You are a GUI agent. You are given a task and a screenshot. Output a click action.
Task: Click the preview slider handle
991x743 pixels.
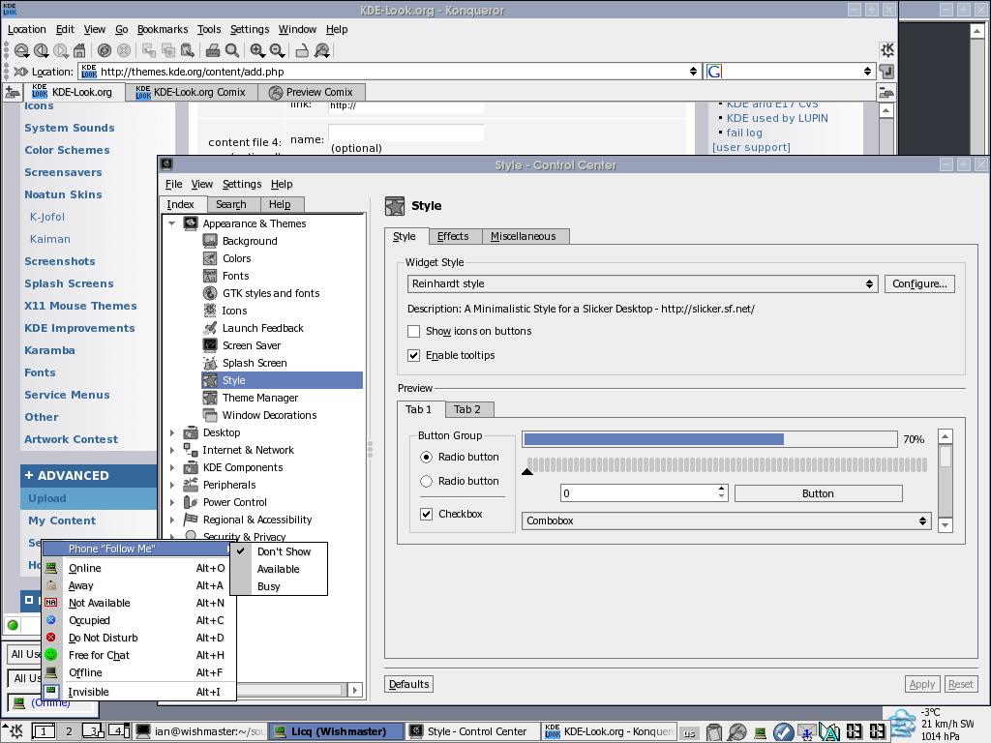pos(527,471)
